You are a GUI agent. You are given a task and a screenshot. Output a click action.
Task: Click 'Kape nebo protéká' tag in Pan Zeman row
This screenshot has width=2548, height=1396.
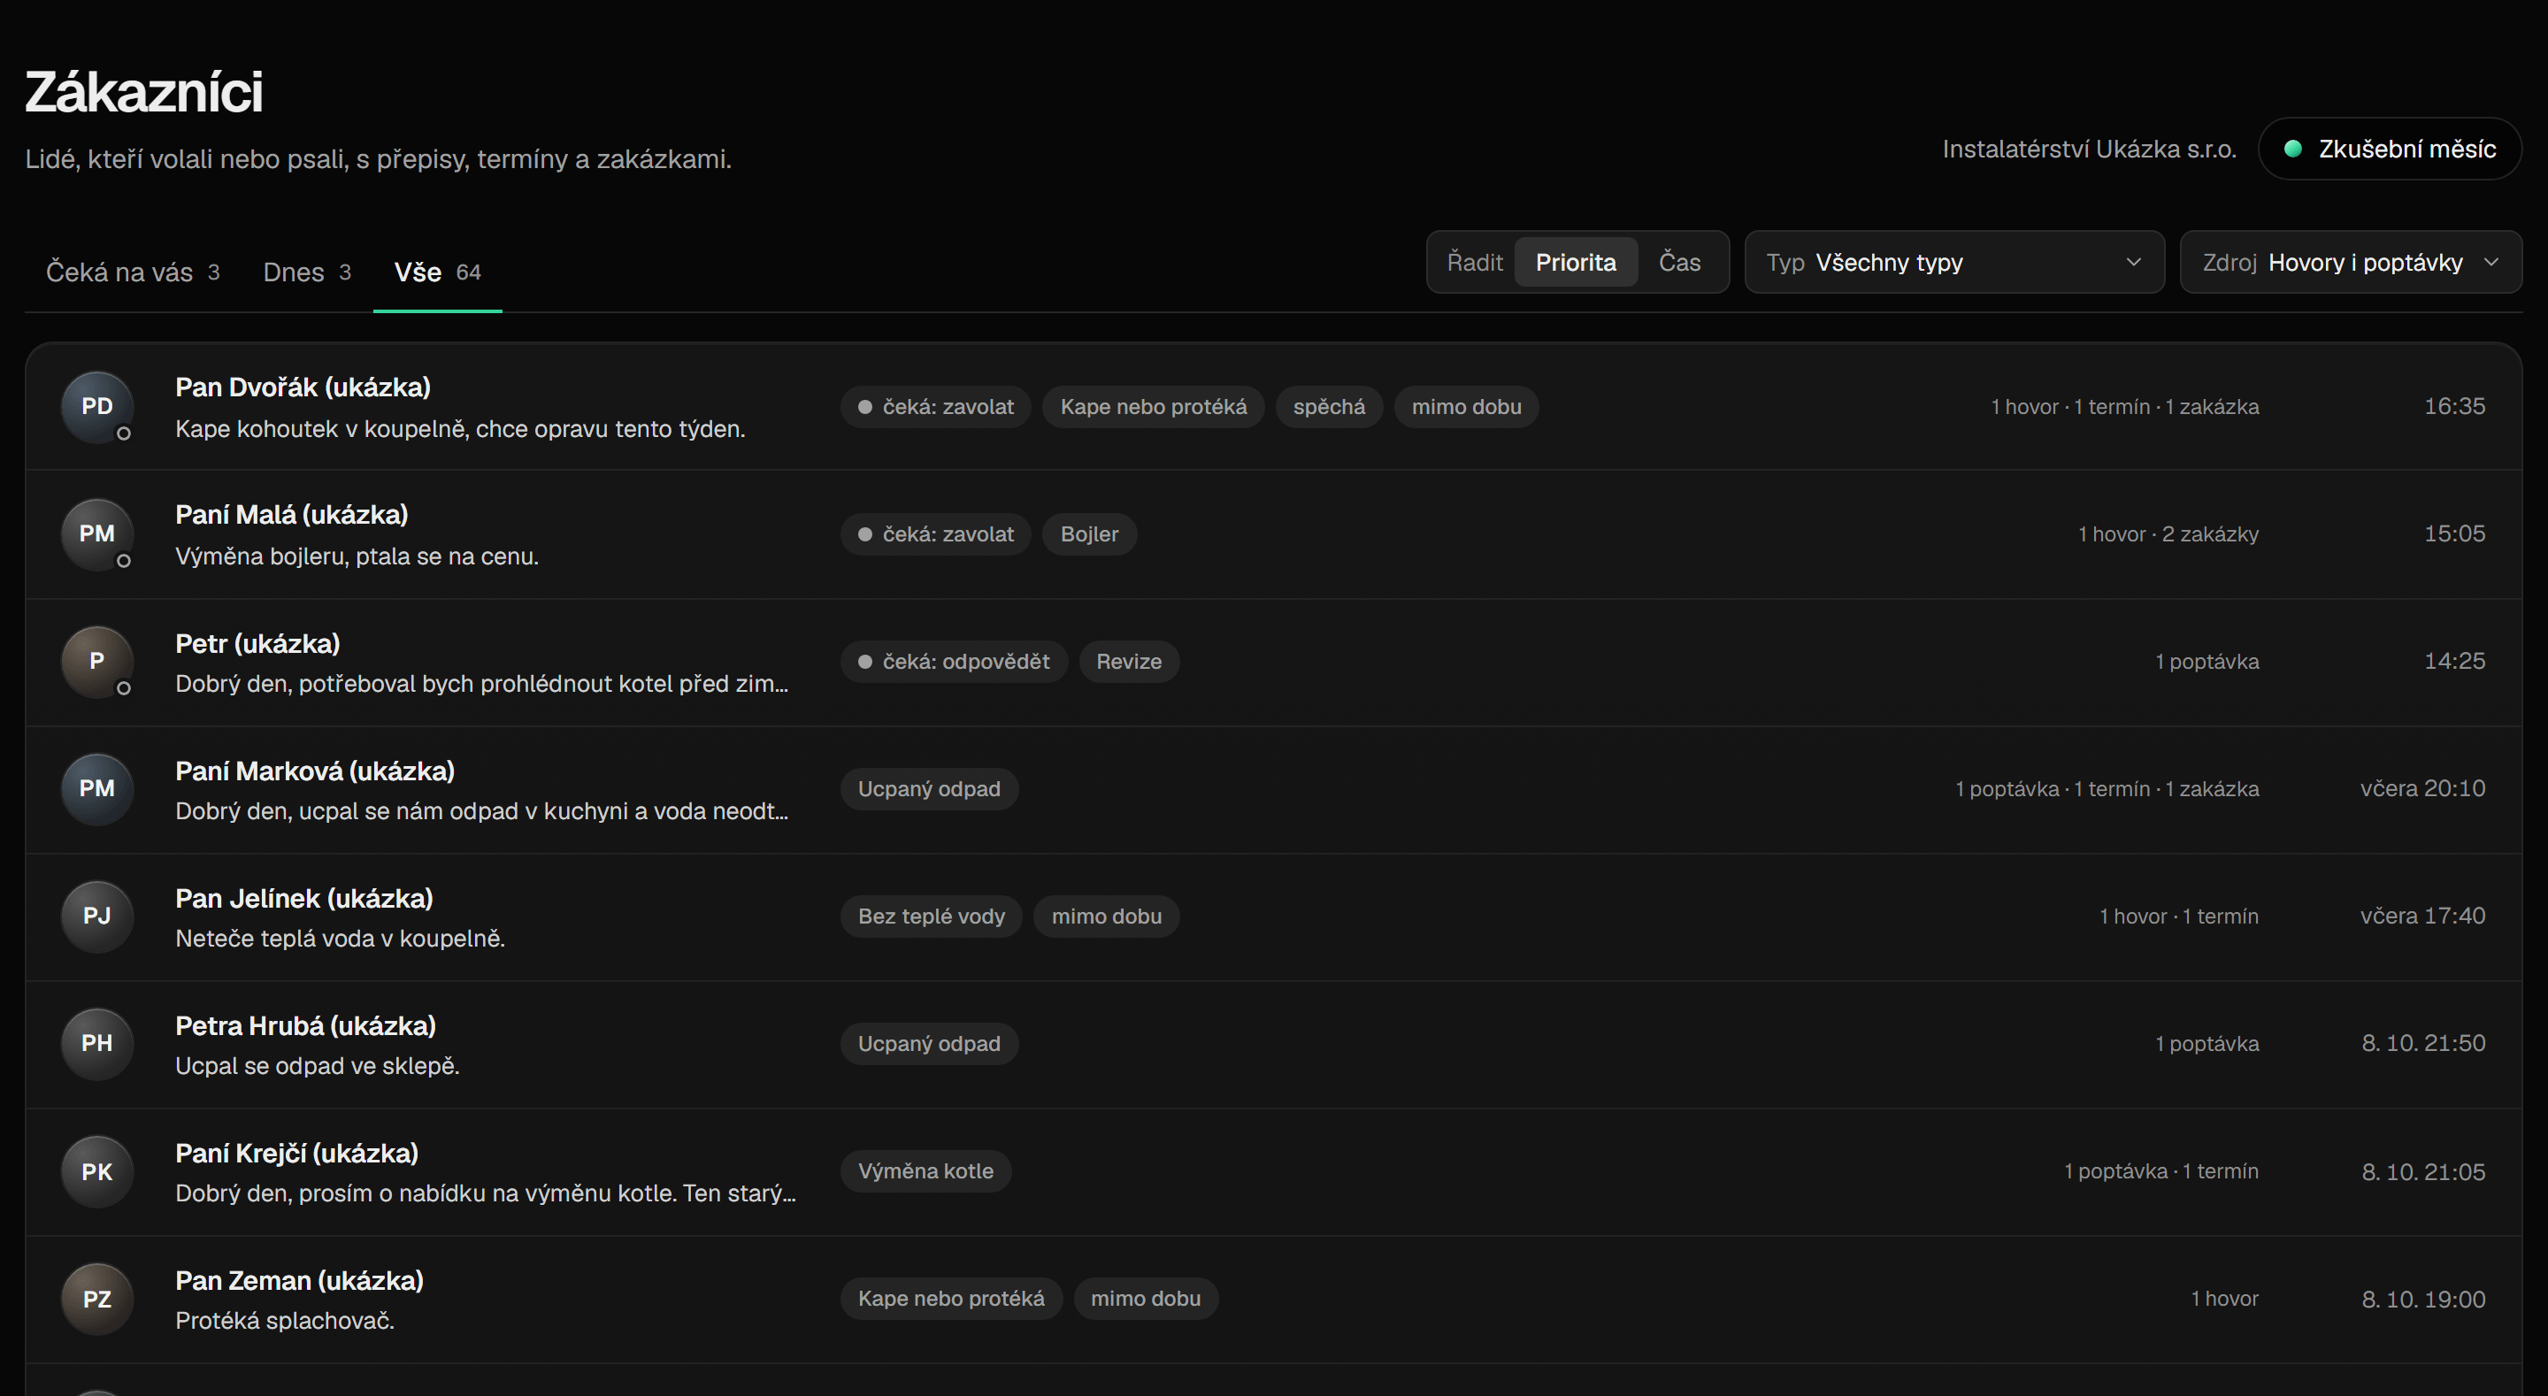coord(950,1299)
